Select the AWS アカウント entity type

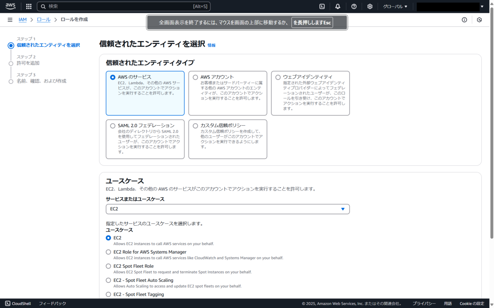pyautogui.click(x=228, y=93)
